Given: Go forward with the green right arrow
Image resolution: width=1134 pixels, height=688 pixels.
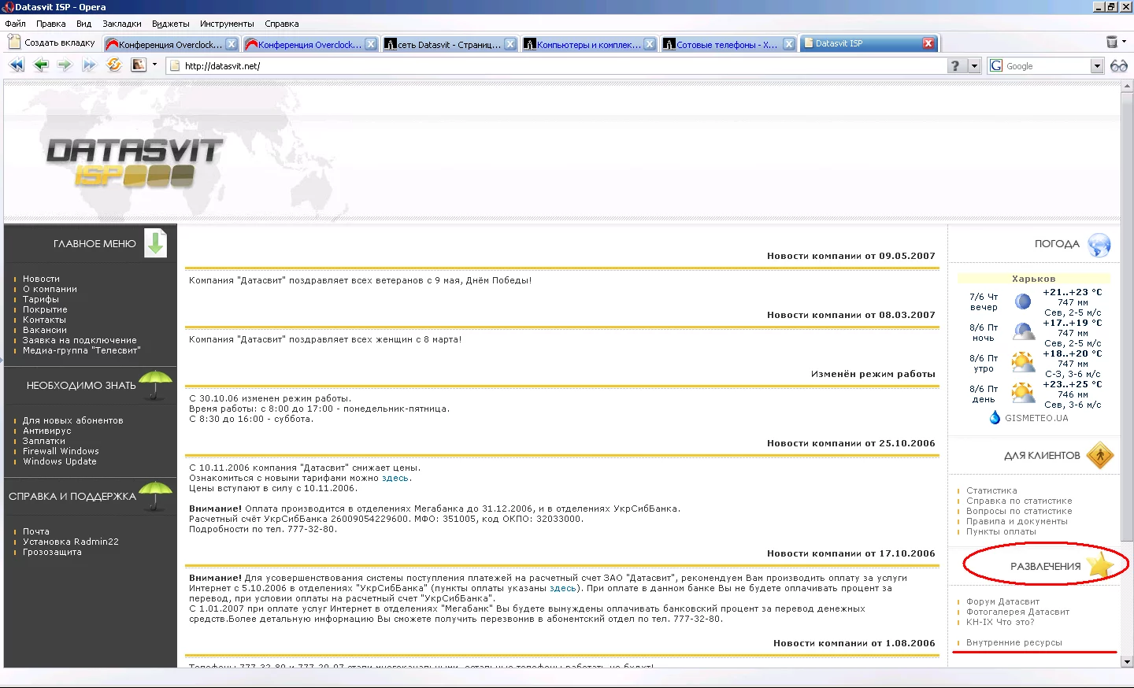Looking at the screenshot, I should [65, 65].
